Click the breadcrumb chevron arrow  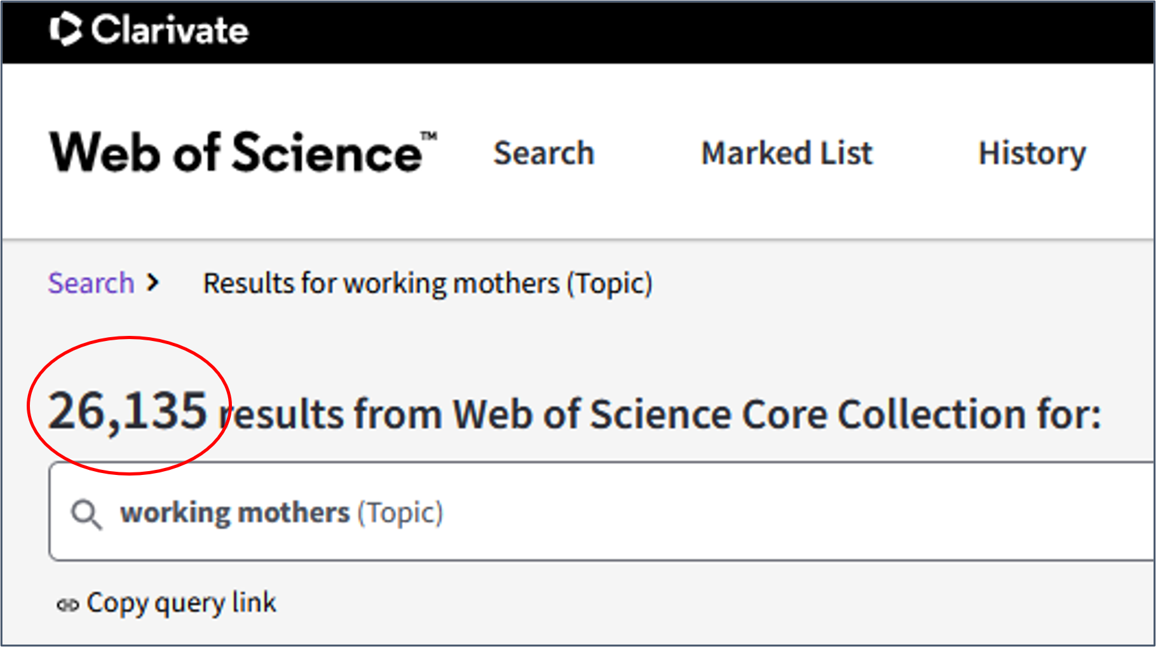[152, 283]
